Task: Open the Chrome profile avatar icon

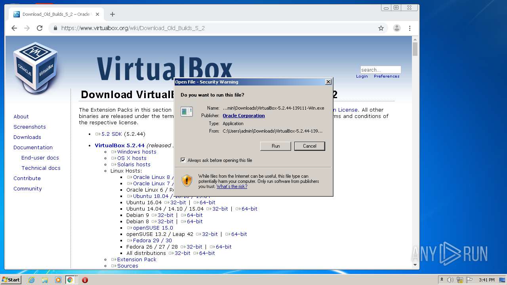Action: tap(396, 28)
